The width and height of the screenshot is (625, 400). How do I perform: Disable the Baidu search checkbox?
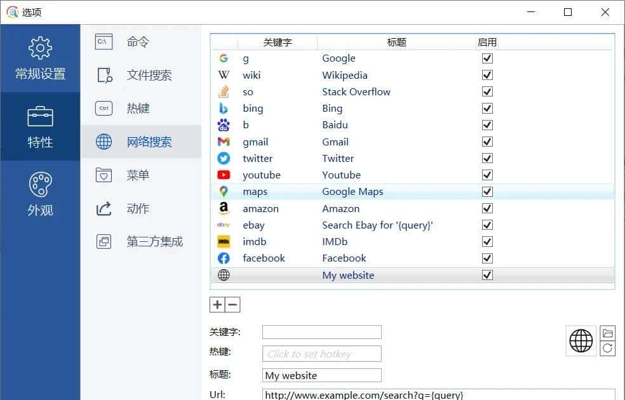pyautogui.click(x=487, y=124)
